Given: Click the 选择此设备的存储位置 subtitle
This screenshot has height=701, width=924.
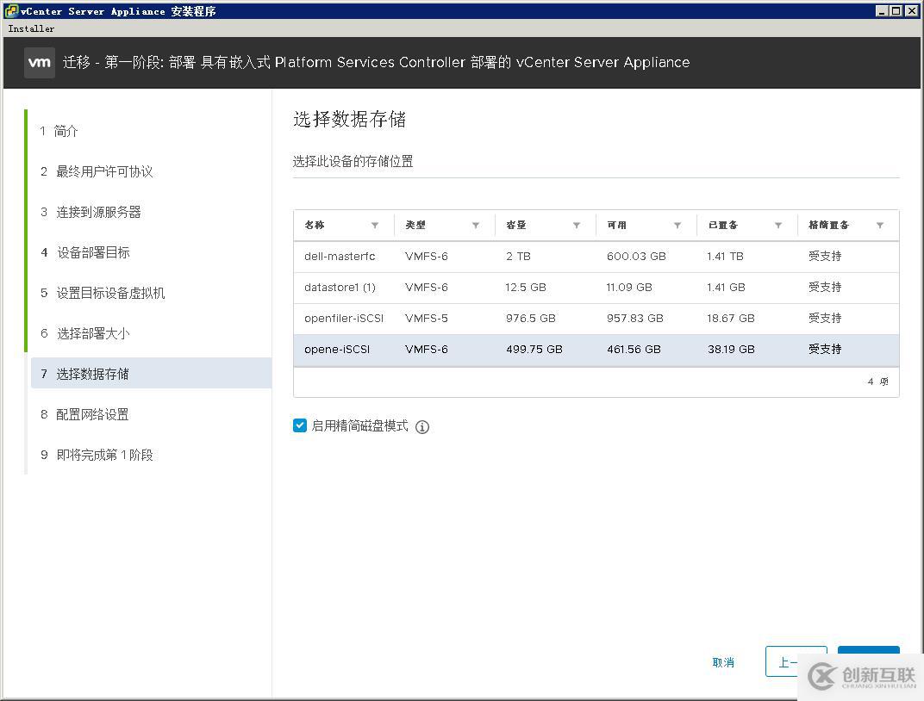Looking at the screenshot, I should pyautogui.click(x=353, y=161).
